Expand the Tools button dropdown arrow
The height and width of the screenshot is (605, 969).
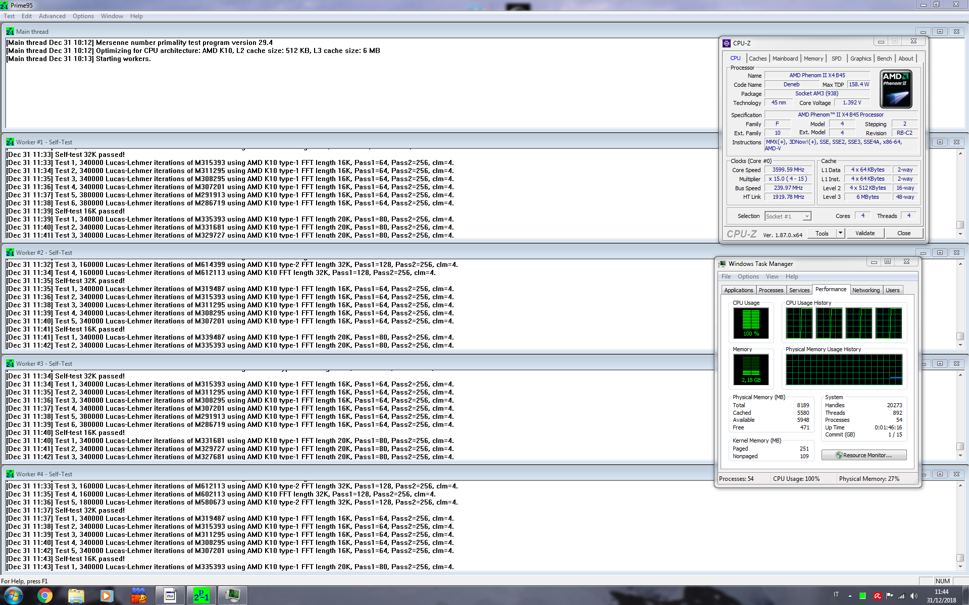[x=840, y=233]
